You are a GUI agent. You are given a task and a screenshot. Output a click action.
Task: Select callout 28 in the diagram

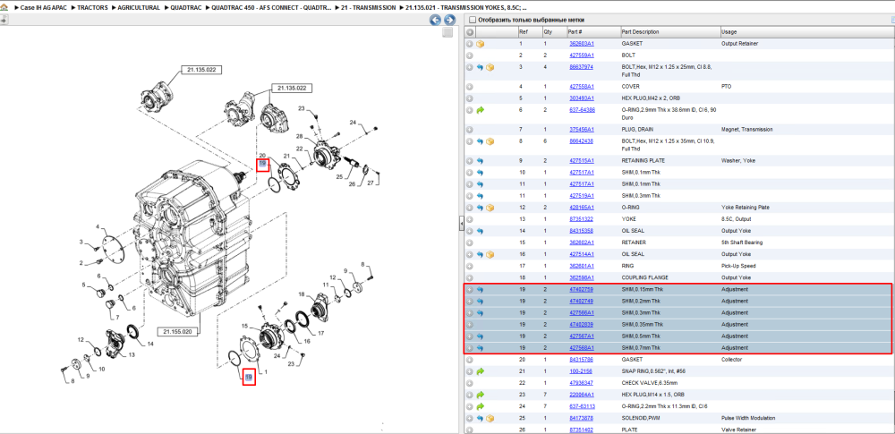(x=299, y=136)
